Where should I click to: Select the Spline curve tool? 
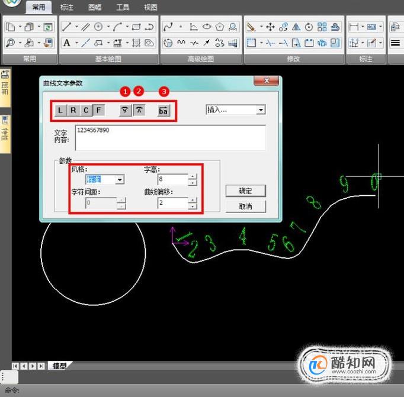click(168, 27)
